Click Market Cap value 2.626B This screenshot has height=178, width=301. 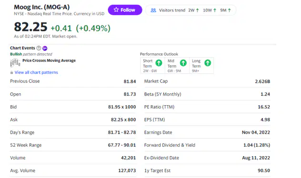pos(262,81)
